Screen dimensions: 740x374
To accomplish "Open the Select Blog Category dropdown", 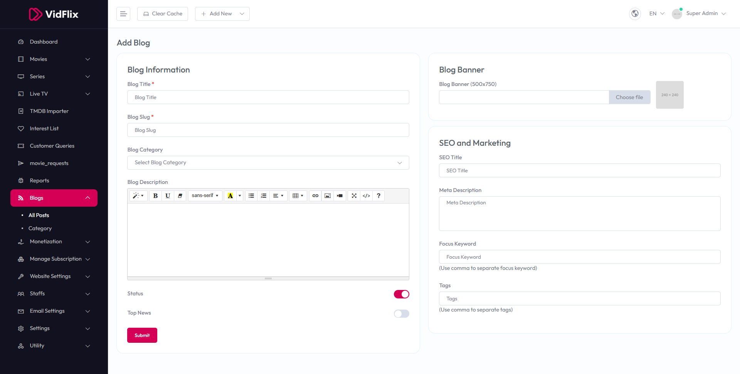I will [x=268, y=163].
